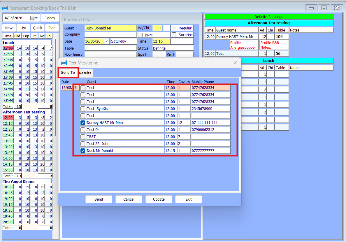
Task: Untick the Duck Mr Donald checkbox
Action: point(83,151)
